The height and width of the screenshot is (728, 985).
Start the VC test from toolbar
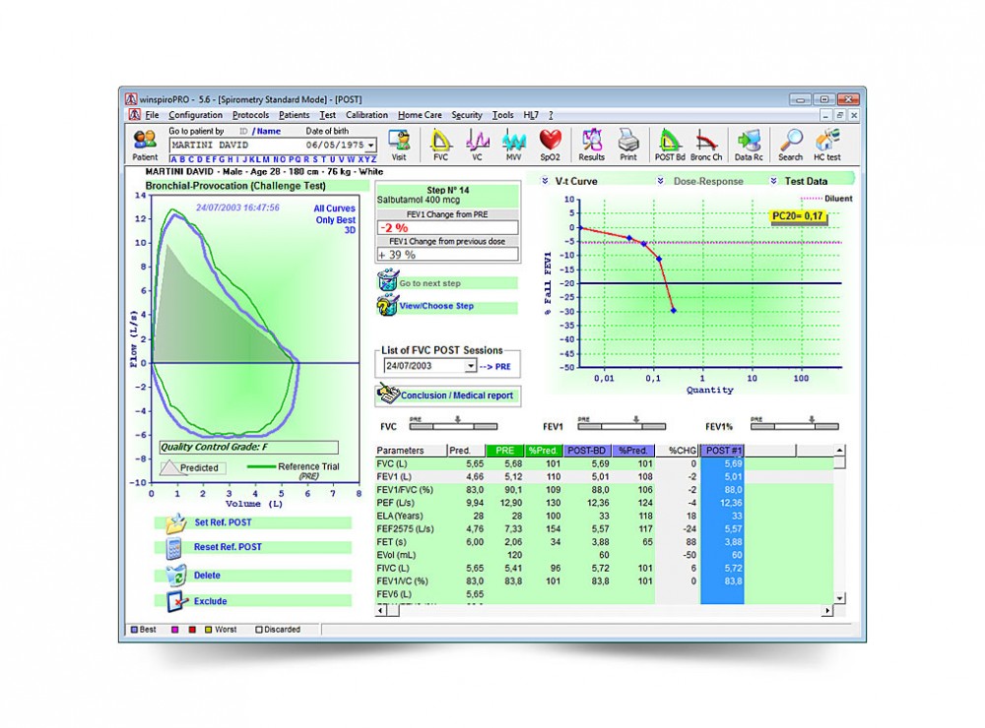pos(478,144)
